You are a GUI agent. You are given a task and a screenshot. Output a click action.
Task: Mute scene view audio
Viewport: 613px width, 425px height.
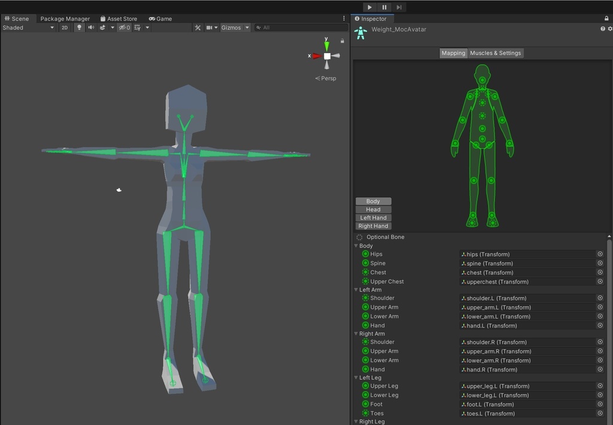(91, 28)
